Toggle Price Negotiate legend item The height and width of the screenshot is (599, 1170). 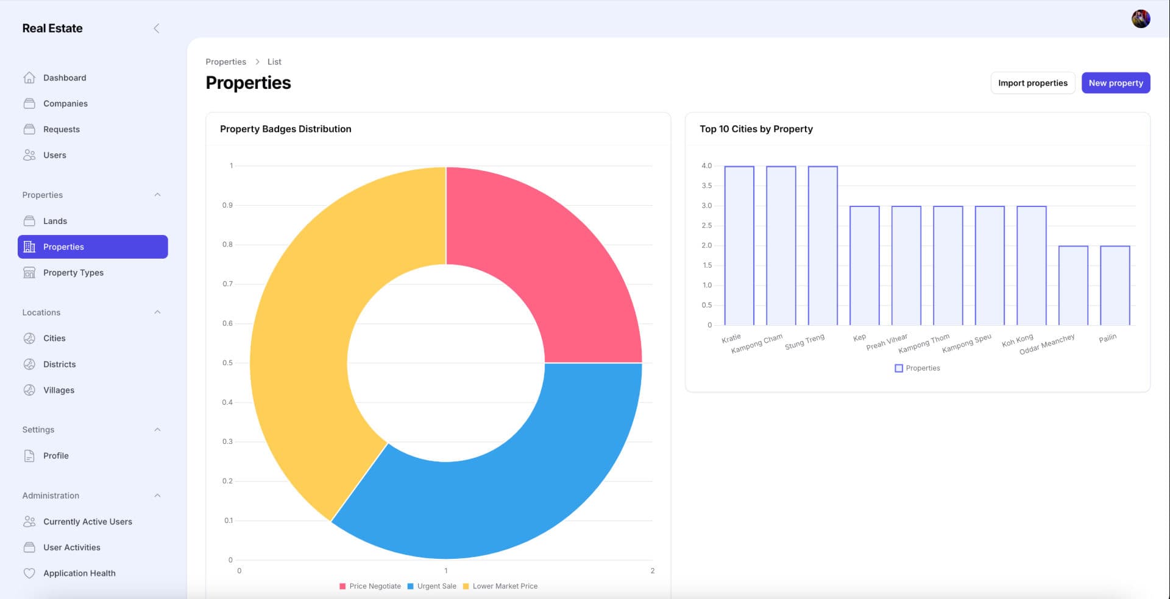point(370,586)
